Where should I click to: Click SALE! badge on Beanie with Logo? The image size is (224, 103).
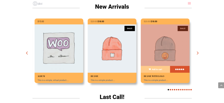click(x=183, y=28)
